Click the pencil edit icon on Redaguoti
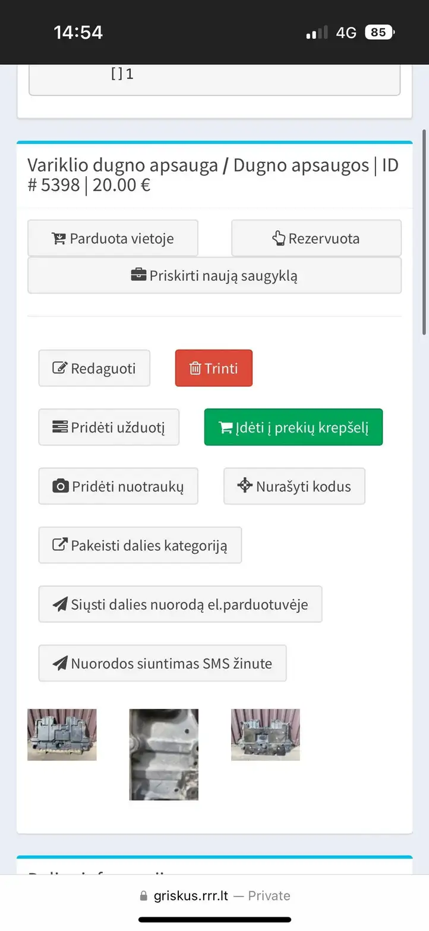This screenshot has height=931, width=429. (60, 368)
